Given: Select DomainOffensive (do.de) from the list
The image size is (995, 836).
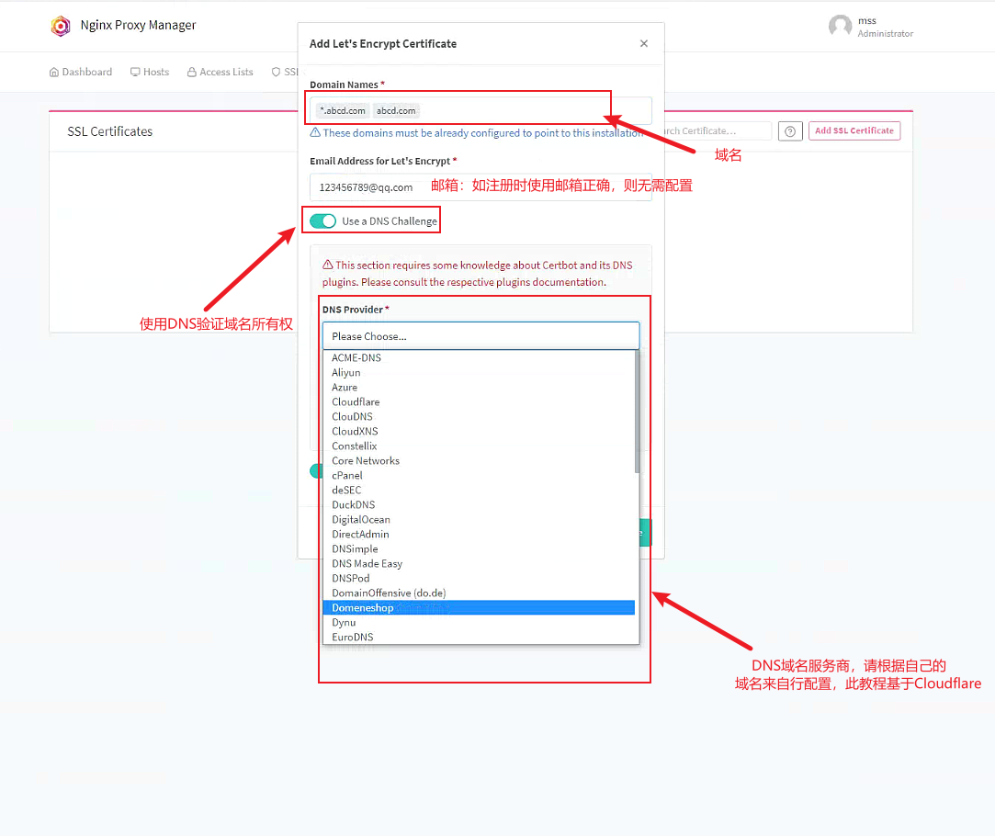Looking at the screenshot, I should click(479, 593).
